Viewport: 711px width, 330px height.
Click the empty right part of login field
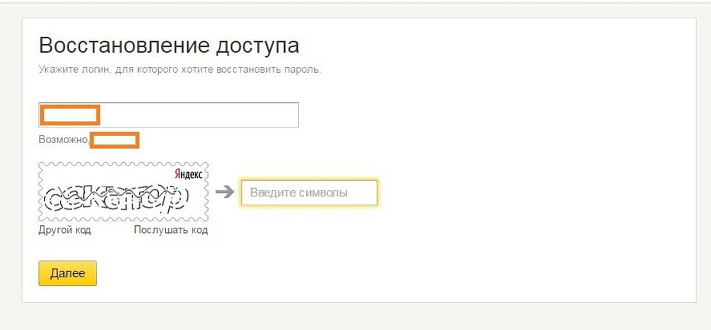[x=237, y=115]
